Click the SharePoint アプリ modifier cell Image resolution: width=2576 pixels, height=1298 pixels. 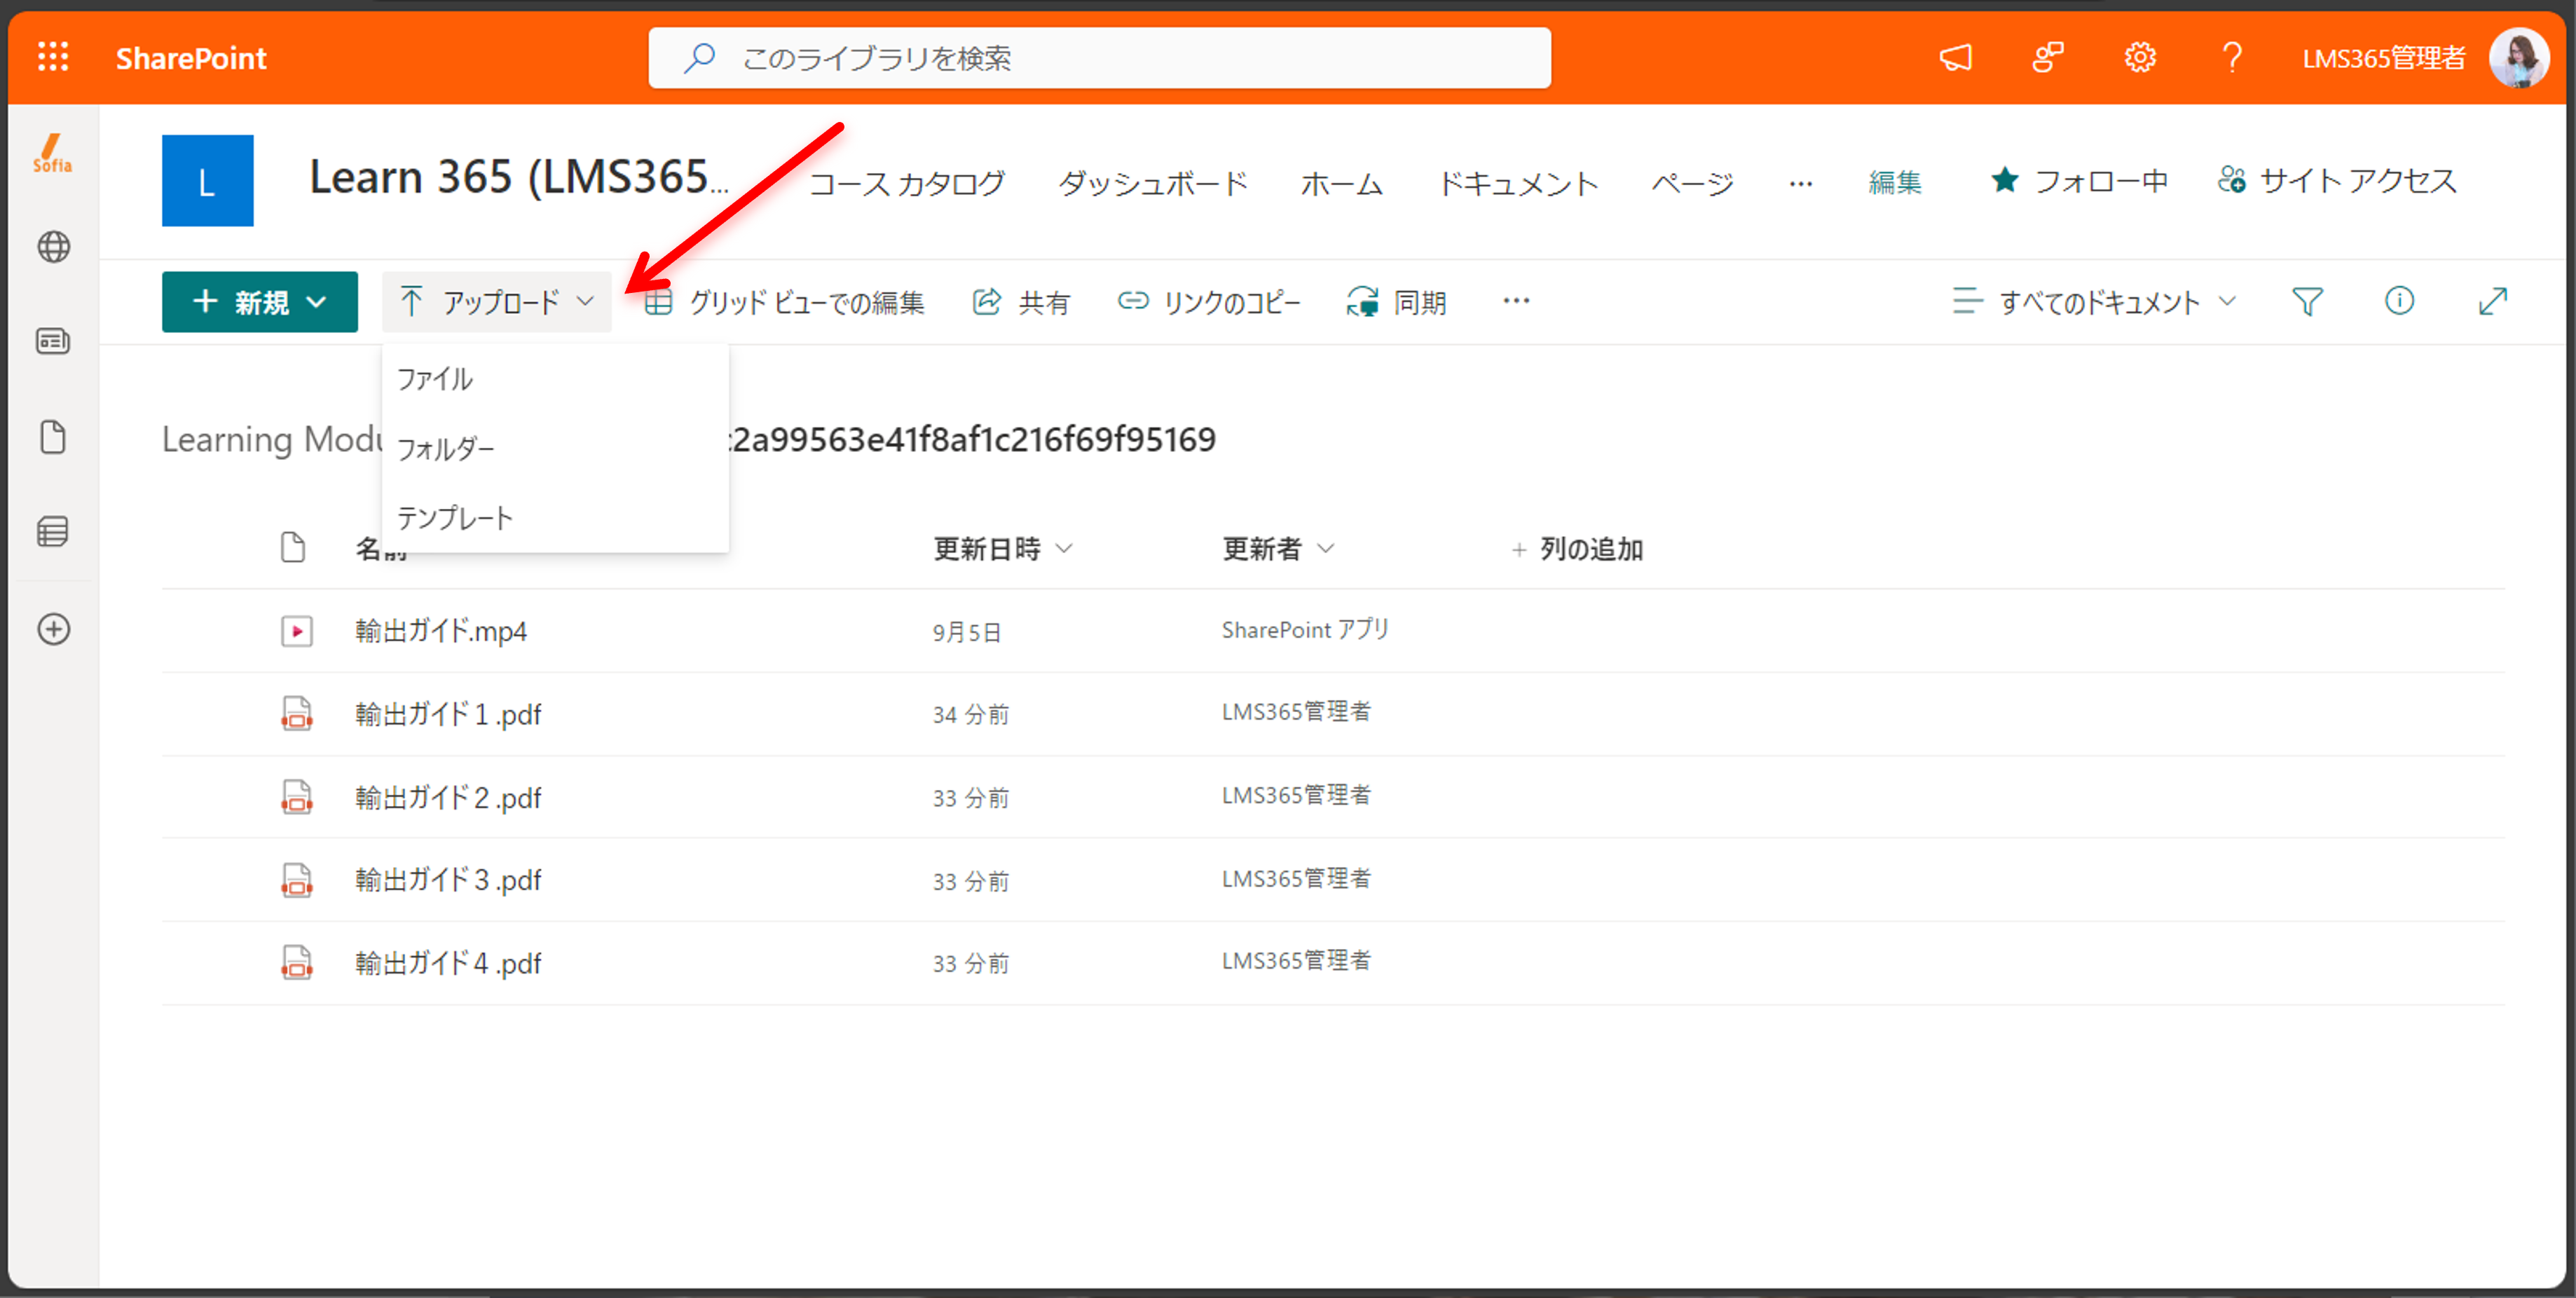pos(1305,629)
